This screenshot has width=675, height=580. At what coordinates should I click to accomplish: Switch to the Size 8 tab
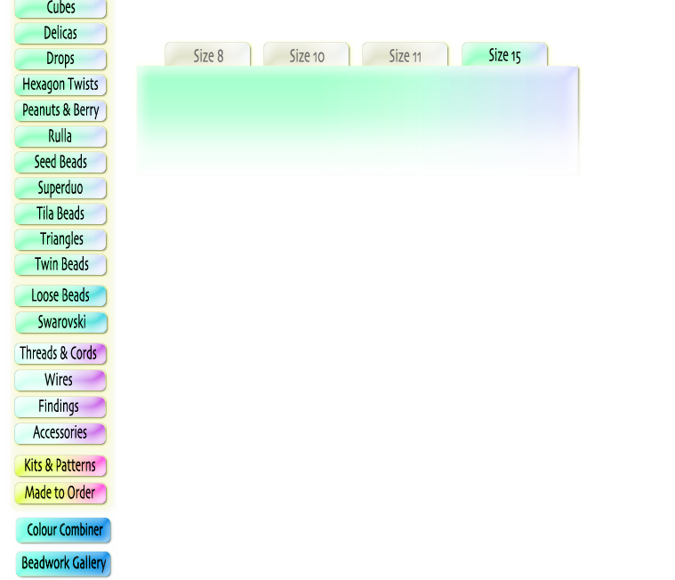pyautogui.click(x=207, y=54)
